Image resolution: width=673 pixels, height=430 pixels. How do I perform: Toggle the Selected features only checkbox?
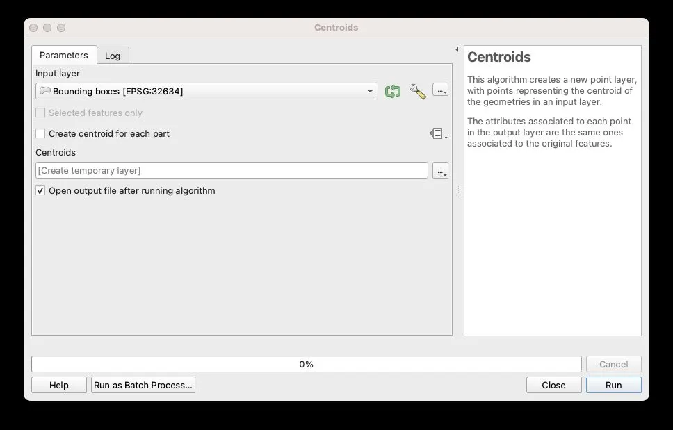click(x=40, y=113)
